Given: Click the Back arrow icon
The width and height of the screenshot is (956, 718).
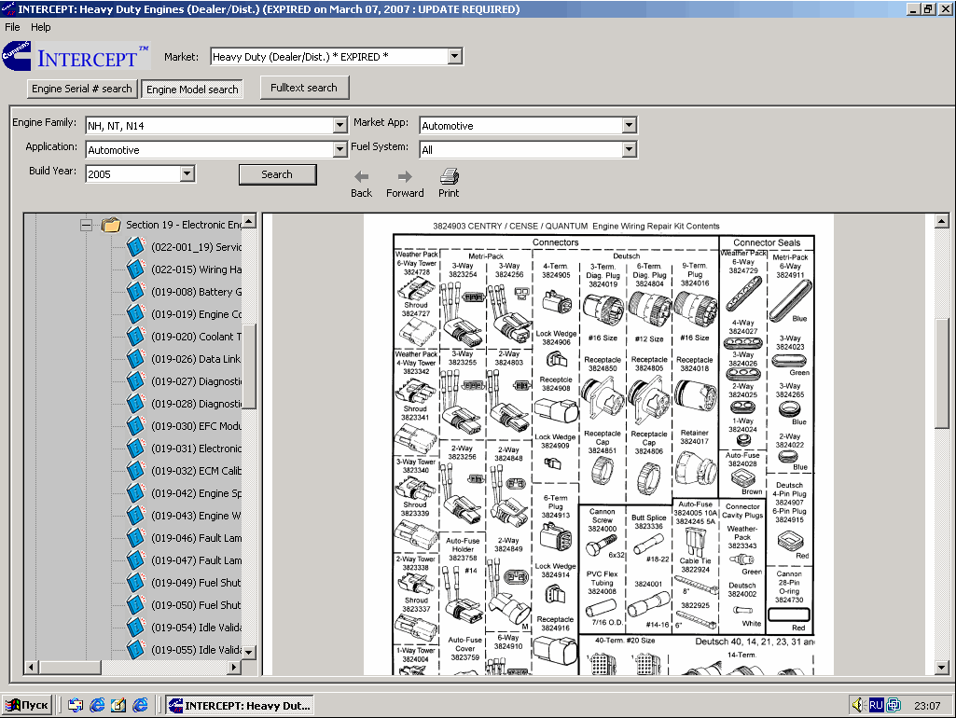Looking at the screenshot, I should pyautogui.click(x=361, y=176).
